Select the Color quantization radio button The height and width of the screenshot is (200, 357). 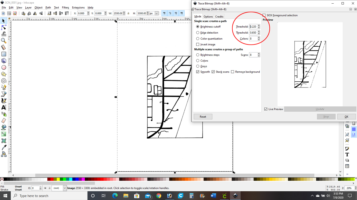[x=198, y=39]
